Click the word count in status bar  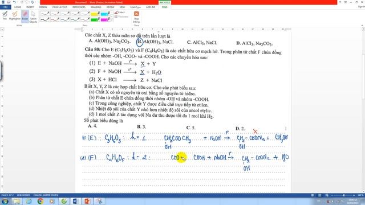click(23, 195)
